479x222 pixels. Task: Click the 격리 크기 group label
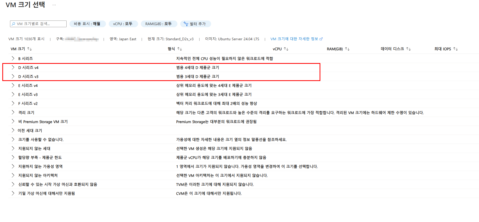coord(26,113)
